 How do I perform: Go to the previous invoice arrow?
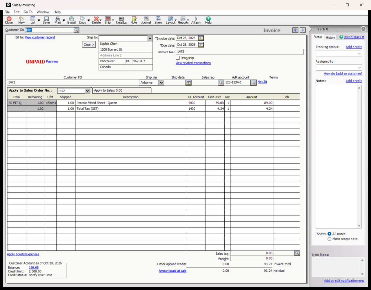[x=295, y=30]
